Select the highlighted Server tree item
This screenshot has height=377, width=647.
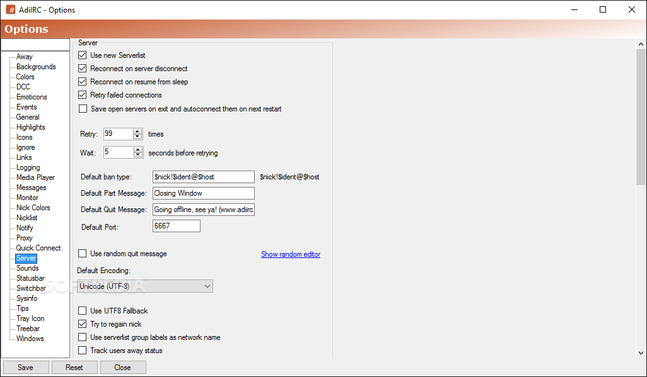26,258
